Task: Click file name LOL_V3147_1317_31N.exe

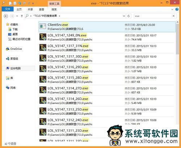Action: 68,46
